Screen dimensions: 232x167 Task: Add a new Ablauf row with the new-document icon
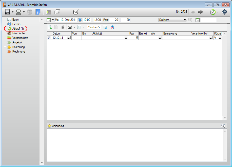50,27
